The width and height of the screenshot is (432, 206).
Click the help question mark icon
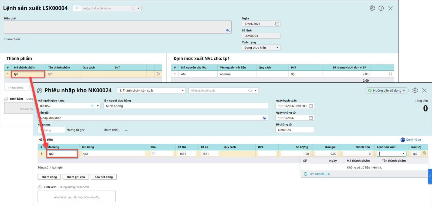pos(381,8)
